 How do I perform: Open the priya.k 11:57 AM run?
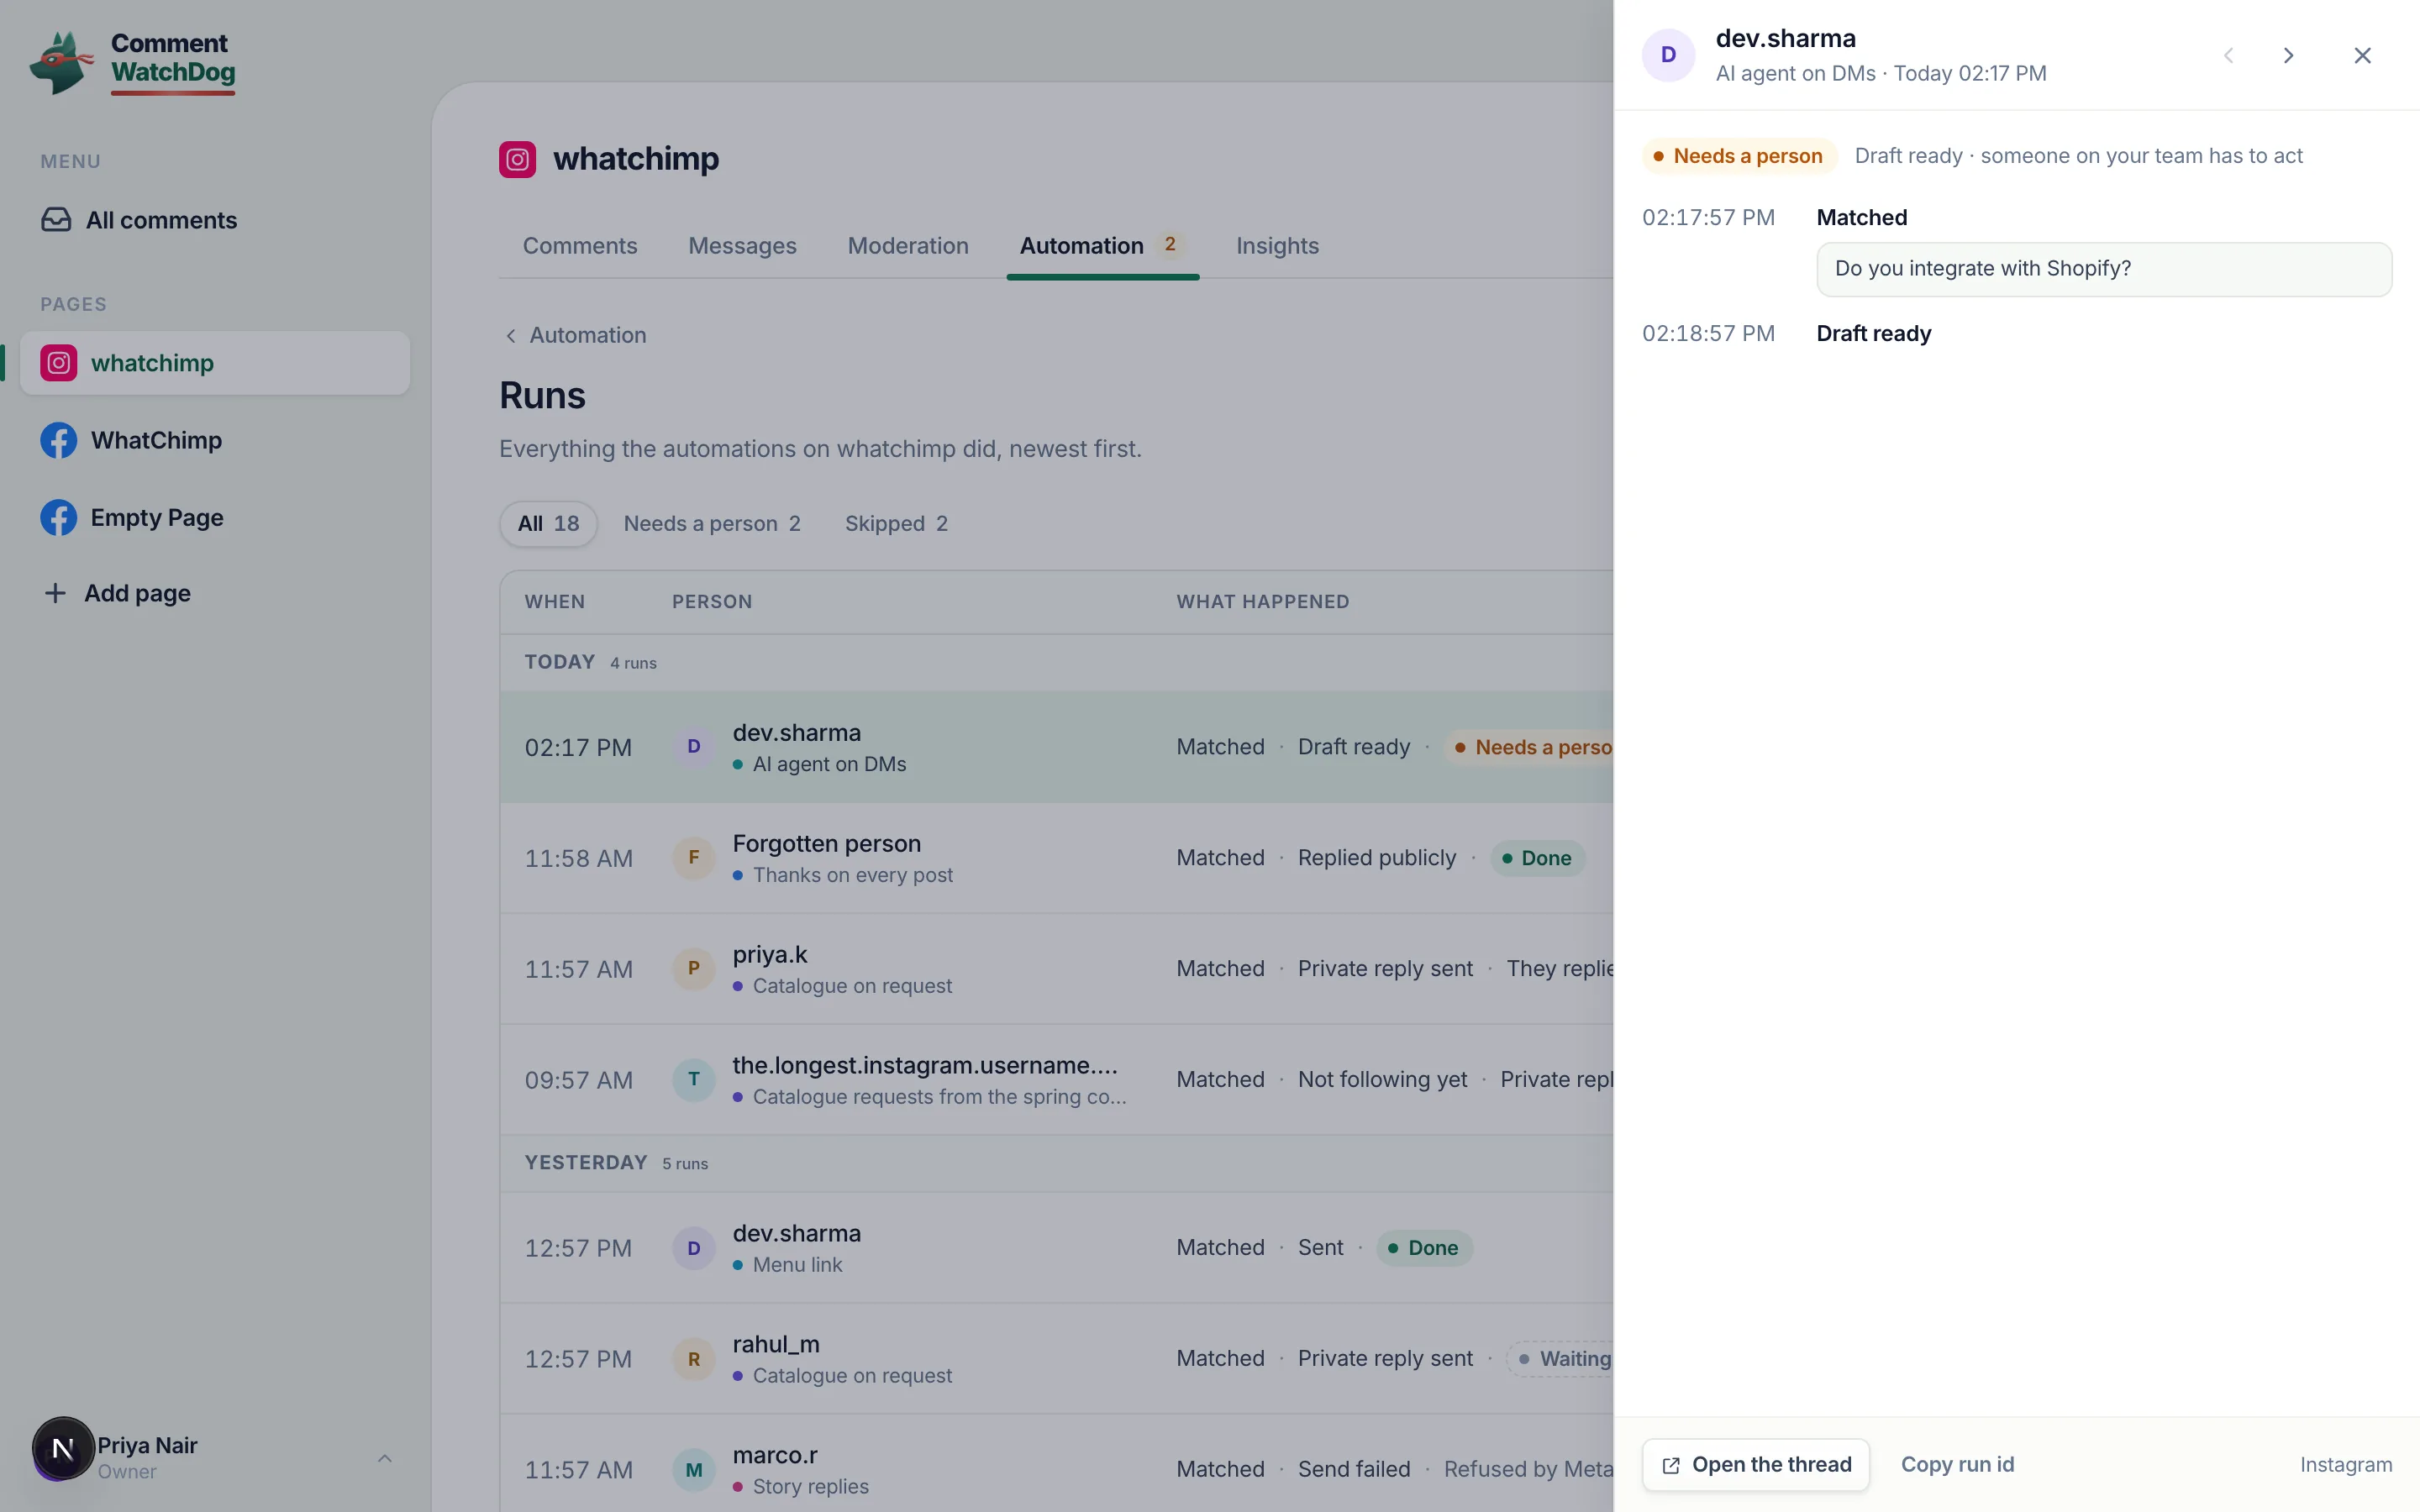(1056, 969)
